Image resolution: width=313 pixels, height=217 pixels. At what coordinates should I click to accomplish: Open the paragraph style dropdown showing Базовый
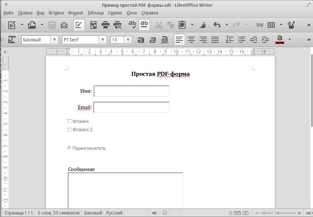pos(54,40)
